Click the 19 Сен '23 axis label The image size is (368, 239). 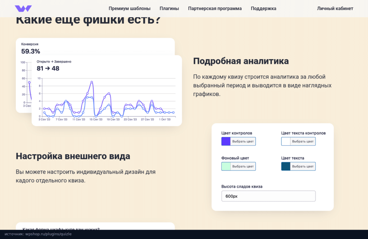tap(113, 119)
